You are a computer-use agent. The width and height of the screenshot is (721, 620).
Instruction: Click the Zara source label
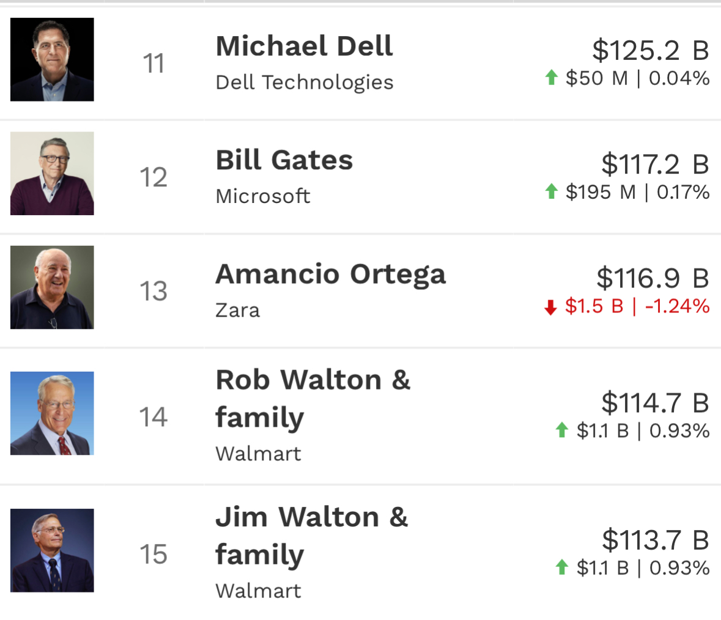(x=238, y=310)
